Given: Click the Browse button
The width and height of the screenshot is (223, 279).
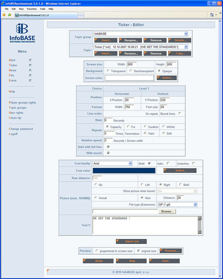Looking at the screenshot, I should [167, 211].
